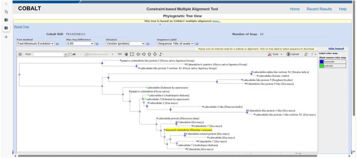Pan tree up with up arrow icon
The width and height of the screenshot is (357, 158).
point(150,54)
